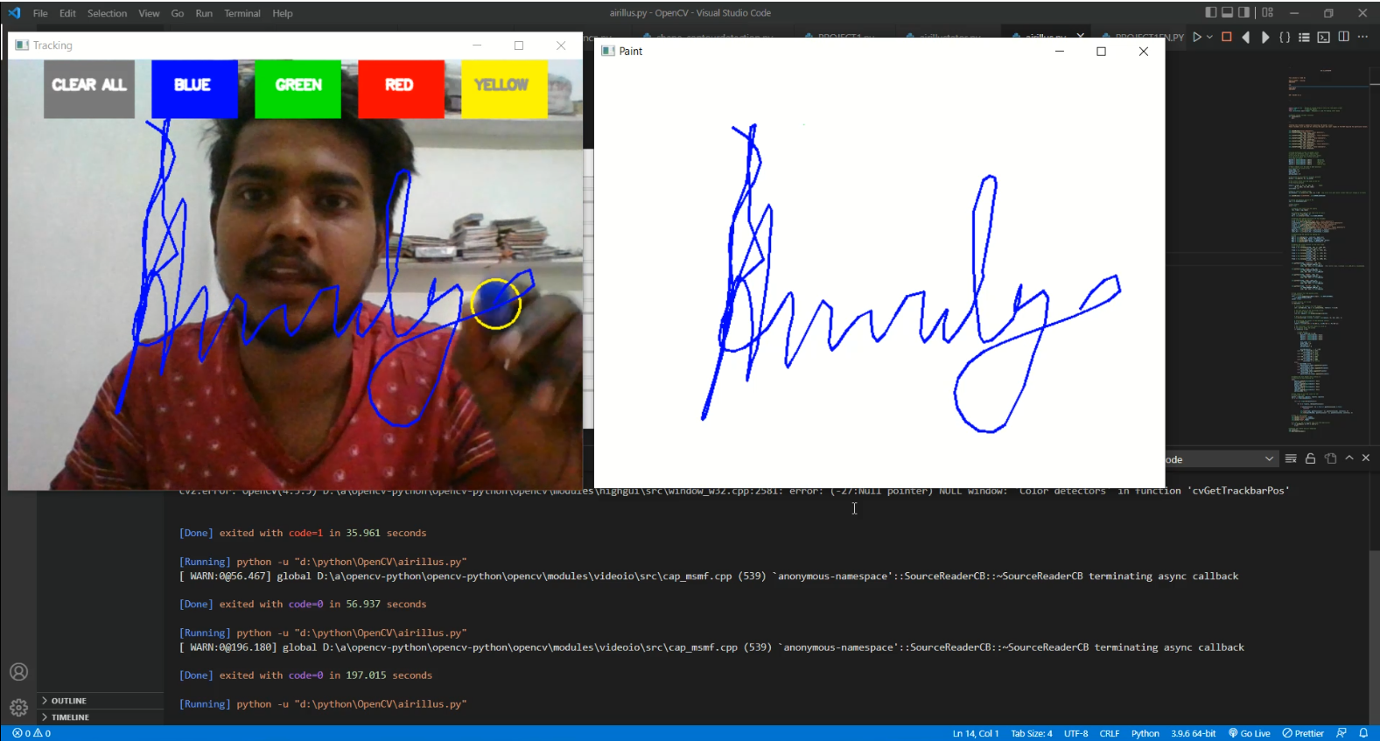This screenshot has width=1380, height=741.
Task: Open the Terminal menu
Action: point(242,13)
